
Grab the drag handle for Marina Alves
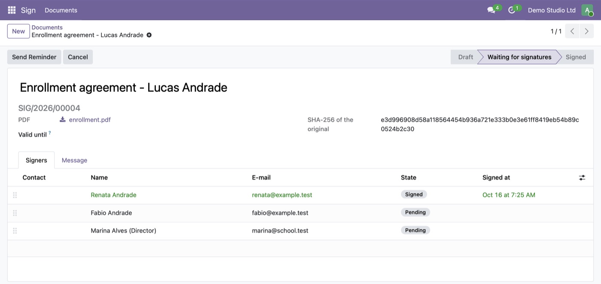point(15,231)
